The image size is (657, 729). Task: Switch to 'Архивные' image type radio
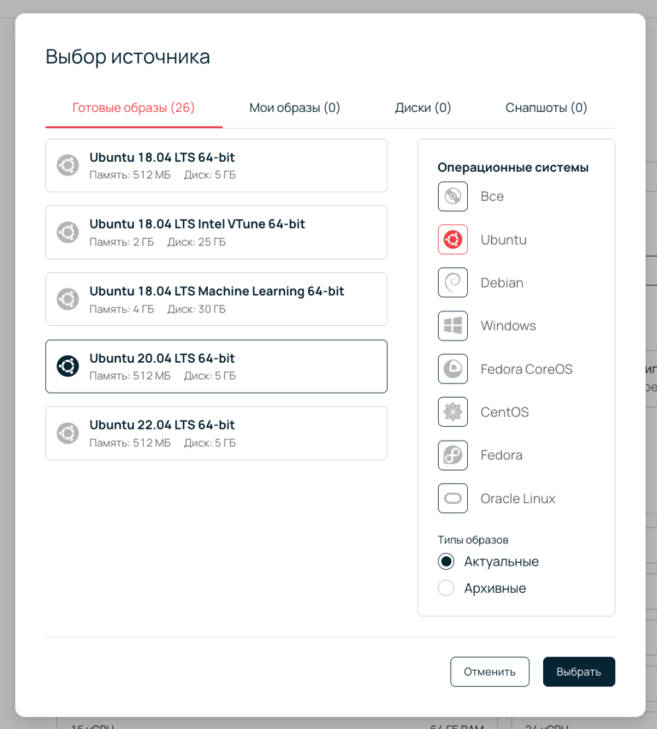click(446, 589)
